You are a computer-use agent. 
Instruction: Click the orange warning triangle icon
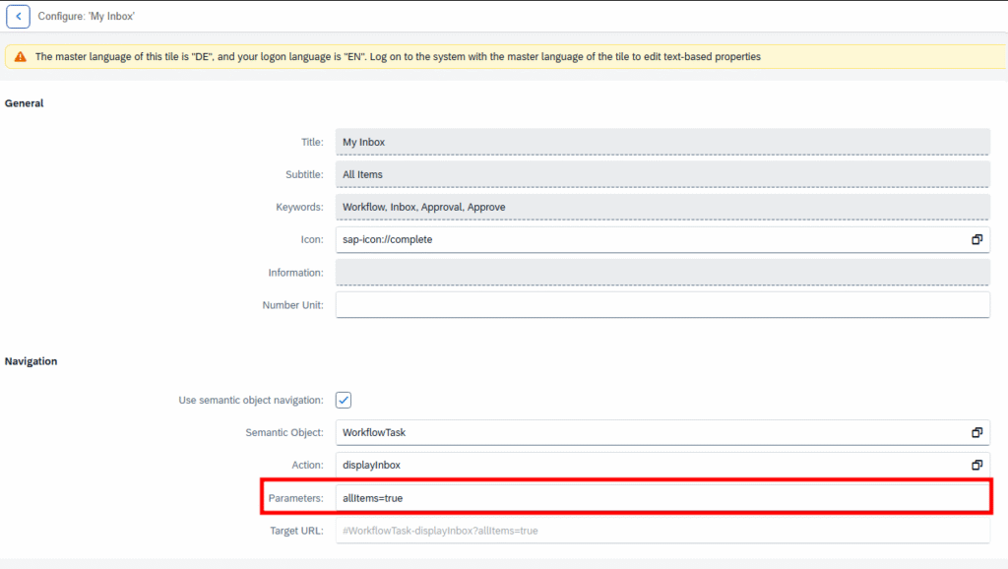[20, 57]
